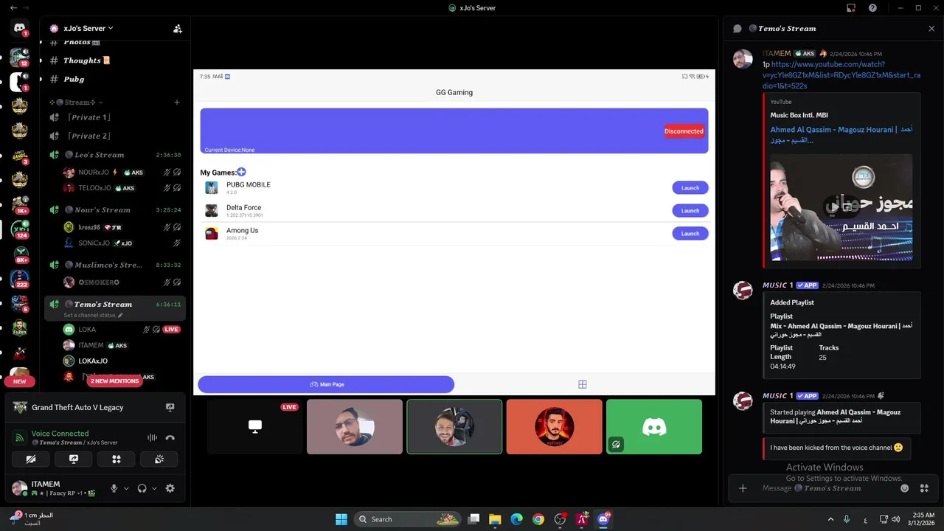Select Temo's Stream voice channel
This screenshot has width=944, height=531.
[x=114, y=304]
